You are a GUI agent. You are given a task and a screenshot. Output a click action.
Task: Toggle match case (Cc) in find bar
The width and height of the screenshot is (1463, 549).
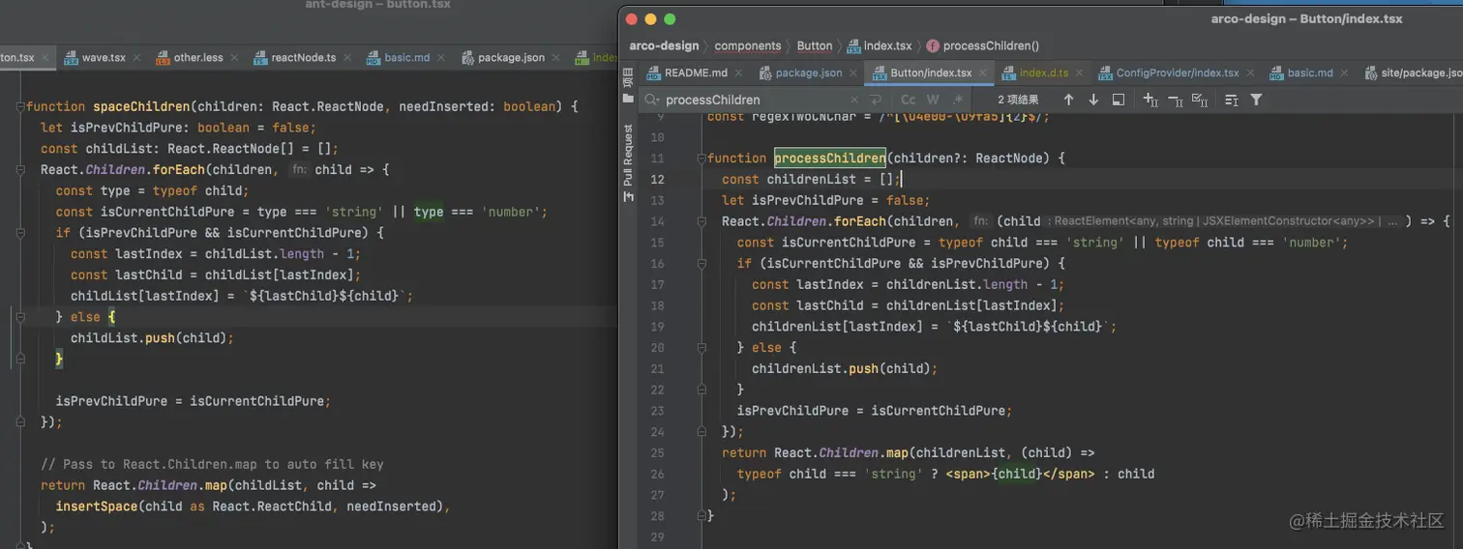click(908, 100)
